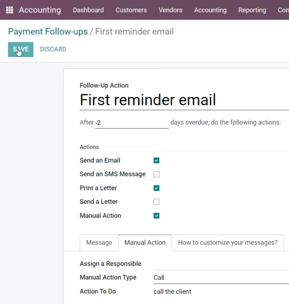
Task: Open the Dashboard menu
Action: [x=88, y=10]
